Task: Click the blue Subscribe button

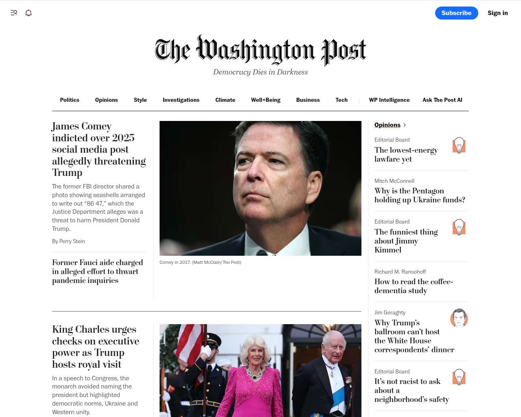Action: [x=457, y=13]
